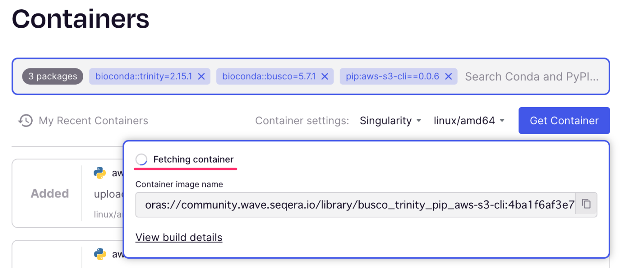Remove the bioconda::busco=5.7.1 package chip
This screenshot has width=627, height=268.
pos(325,76)
